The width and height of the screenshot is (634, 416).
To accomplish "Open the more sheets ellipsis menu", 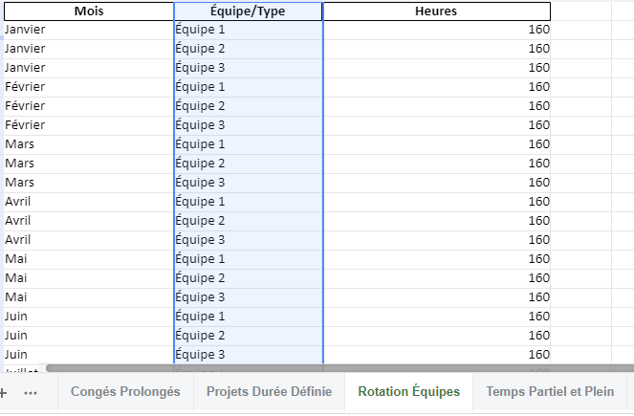I will 31,392.
